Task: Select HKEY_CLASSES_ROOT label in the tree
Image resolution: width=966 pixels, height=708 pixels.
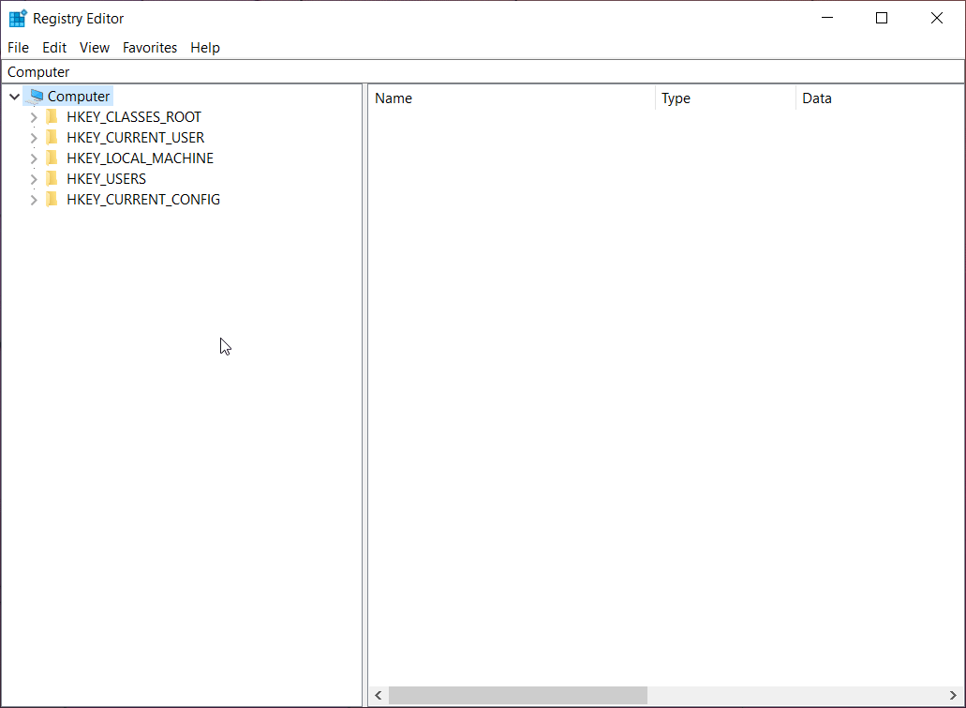Action: pyautogui.click(x=134, y=116)
